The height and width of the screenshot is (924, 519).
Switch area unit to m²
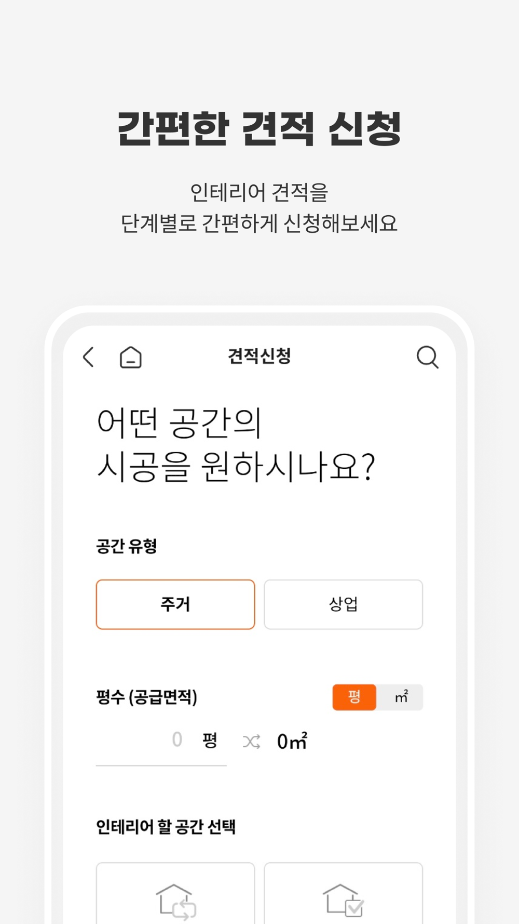click(400, 697)
